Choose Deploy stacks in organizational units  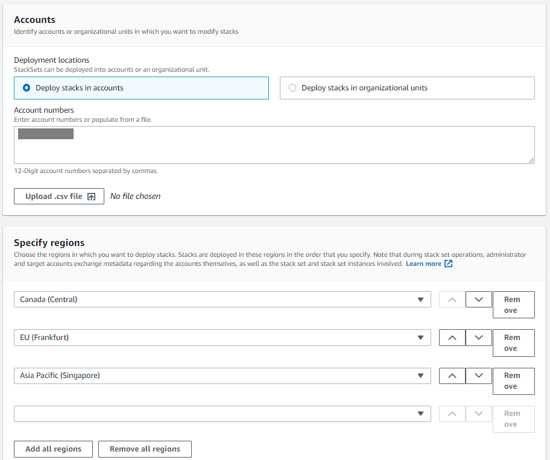click(x=292, y=88)
